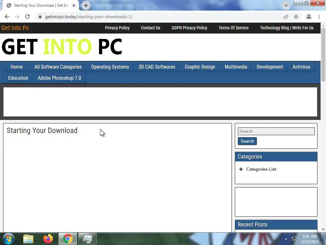Open Development menu item
The width and height of the screenshot is (326, 245).
(x=270, y=67)
